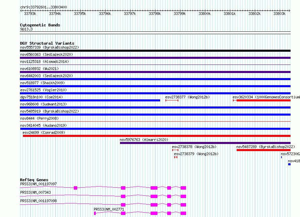Open PRSS3|NM_002771 transcript label
300x217 pixels.
[x=109, y=209]
